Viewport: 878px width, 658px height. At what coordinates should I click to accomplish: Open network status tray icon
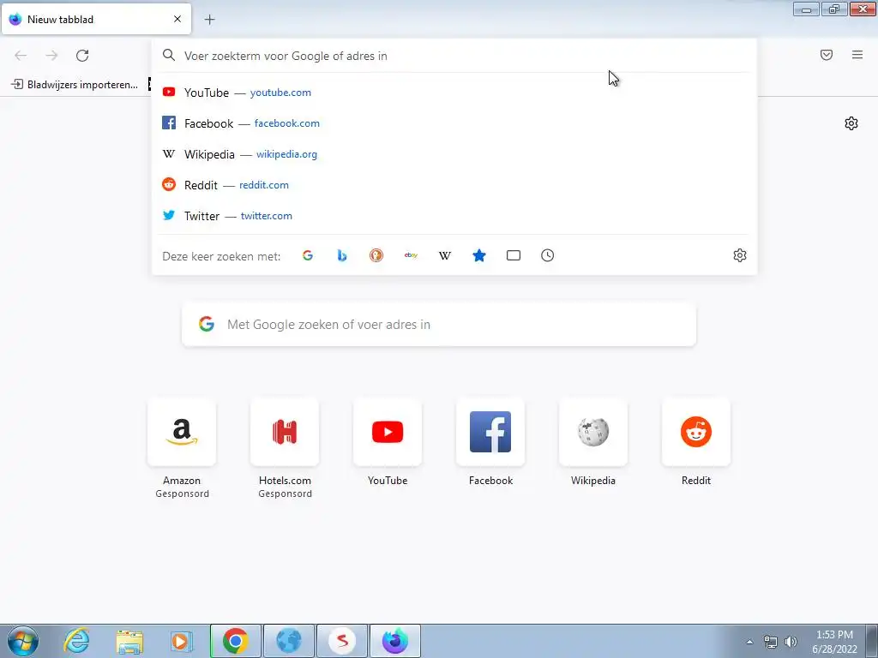click(771, 642)
